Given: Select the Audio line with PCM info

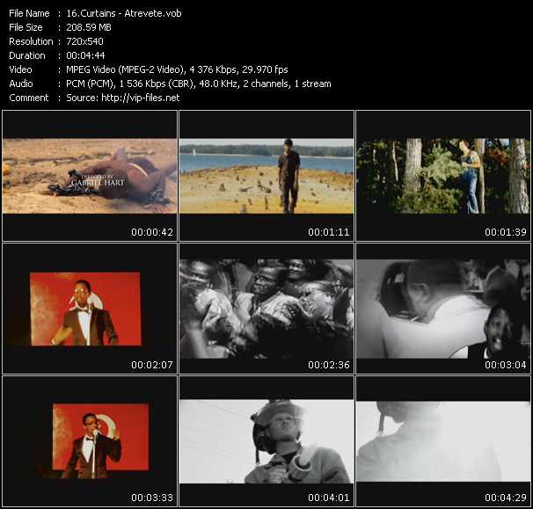Looking at the screenshot, I should (199, 84).
